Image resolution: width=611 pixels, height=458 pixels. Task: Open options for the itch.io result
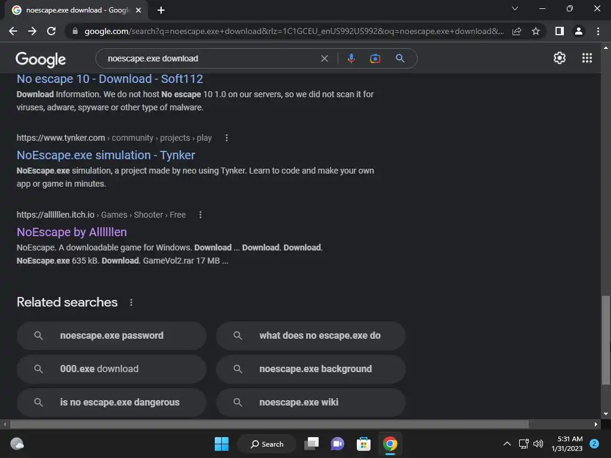[200, 215]
